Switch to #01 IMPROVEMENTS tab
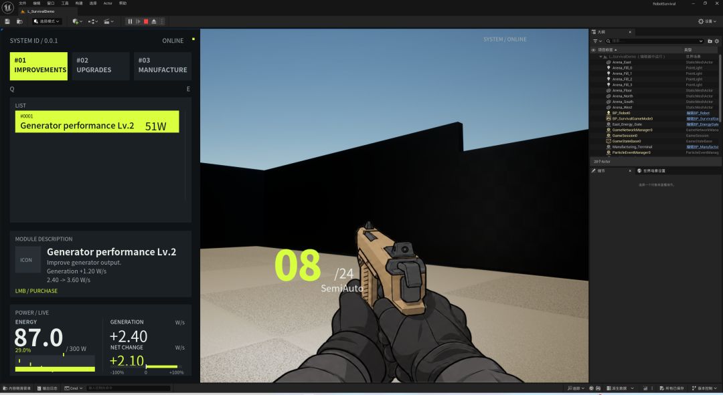 [39, 65]
